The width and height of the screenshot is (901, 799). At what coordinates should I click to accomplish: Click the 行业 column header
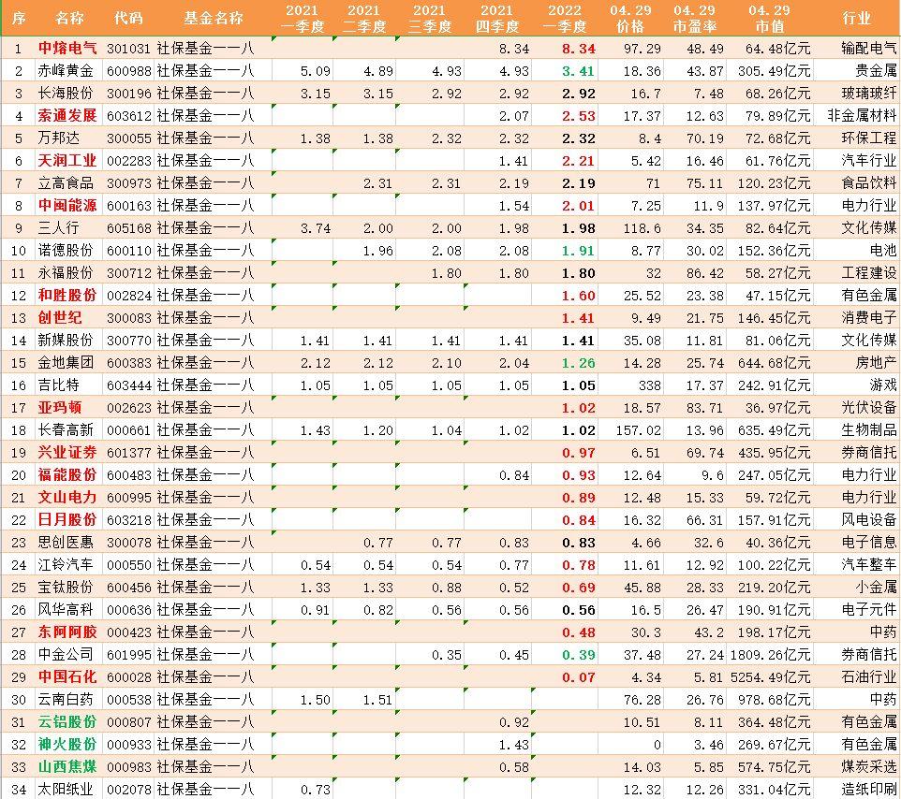point(856,19)
